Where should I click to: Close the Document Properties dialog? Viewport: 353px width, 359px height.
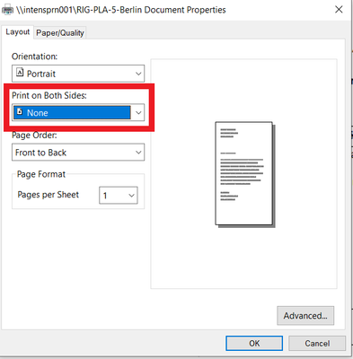[x=339, y=10]
